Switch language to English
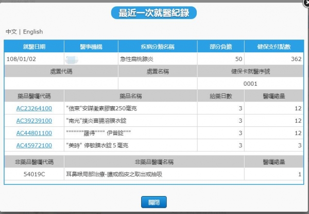This screenshot has height=214, width=309. [33, 31]
